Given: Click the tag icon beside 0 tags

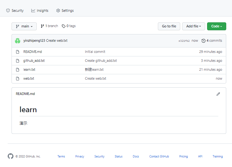Looking at the screenshot, I should click(64, 26).
